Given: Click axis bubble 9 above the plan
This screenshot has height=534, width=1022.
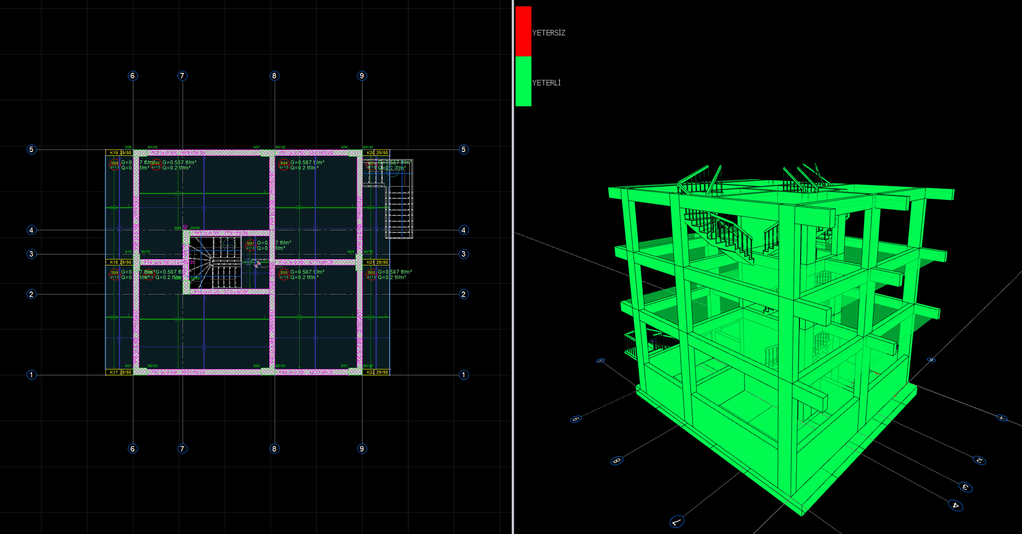Looking at the screenshot, I should coord(362,76).
